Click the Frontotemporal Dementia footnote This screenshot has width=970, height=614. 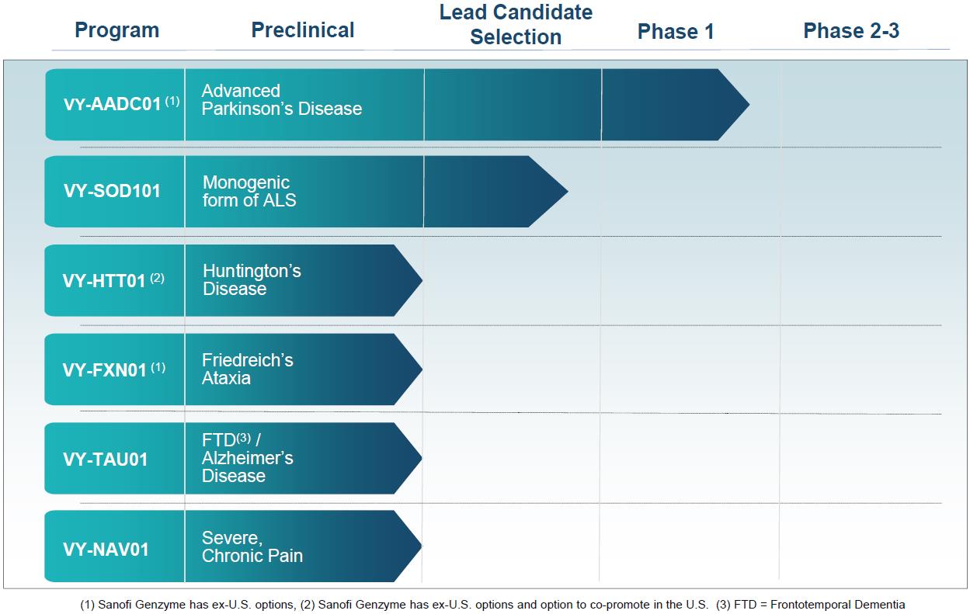coord(811,605)
